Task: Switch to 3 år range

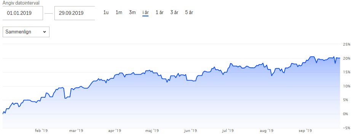Action: (174, 13)
